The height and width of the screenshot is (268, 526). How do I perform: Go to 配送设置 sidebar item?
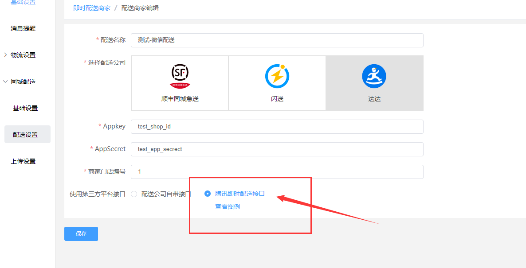click(x=25, y=135)
